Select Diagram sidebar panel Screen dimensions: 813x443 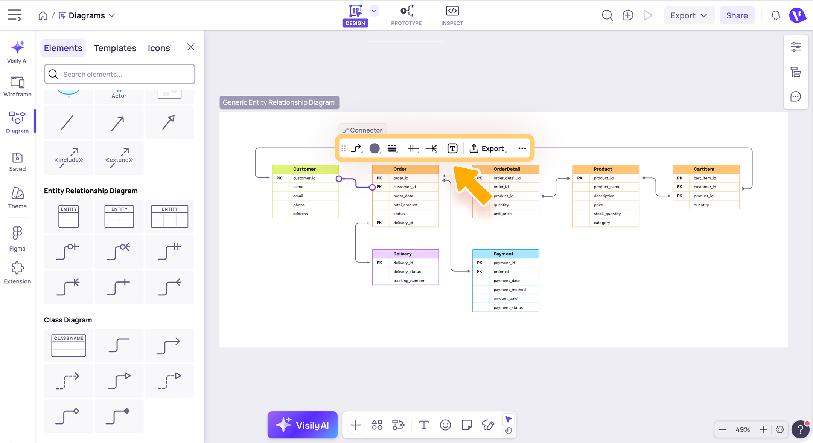(x=17, y=122)
